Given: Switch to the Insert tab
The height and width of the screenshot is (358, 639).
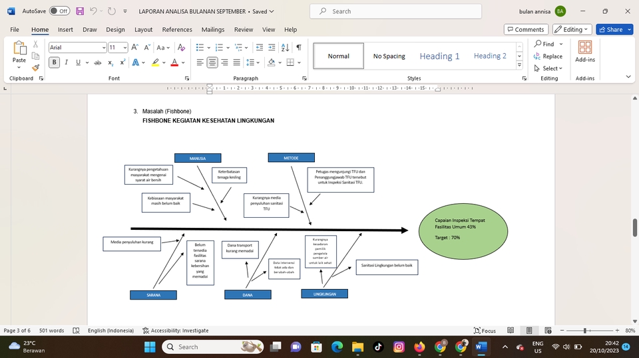Looking at the screenshot, I should click(65, 29).
